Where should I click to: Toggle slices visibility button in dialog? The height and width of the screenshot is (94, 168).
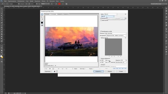42,25
